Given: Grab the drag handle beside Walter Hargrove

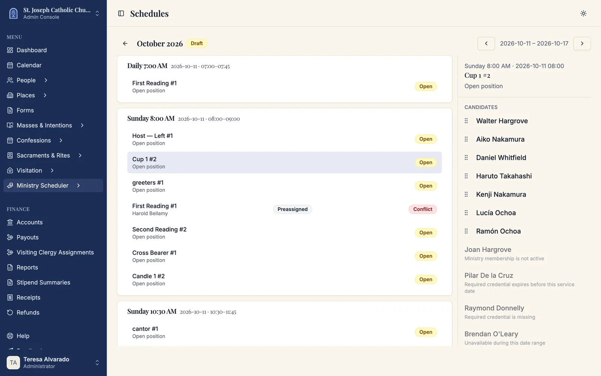Looking at the screenshot, I should 466,121.
